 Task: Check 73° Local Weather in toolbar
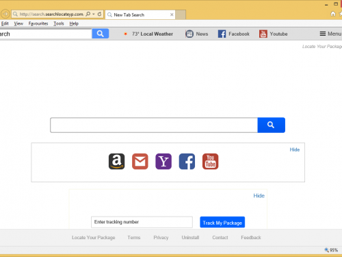click(148, 34)
